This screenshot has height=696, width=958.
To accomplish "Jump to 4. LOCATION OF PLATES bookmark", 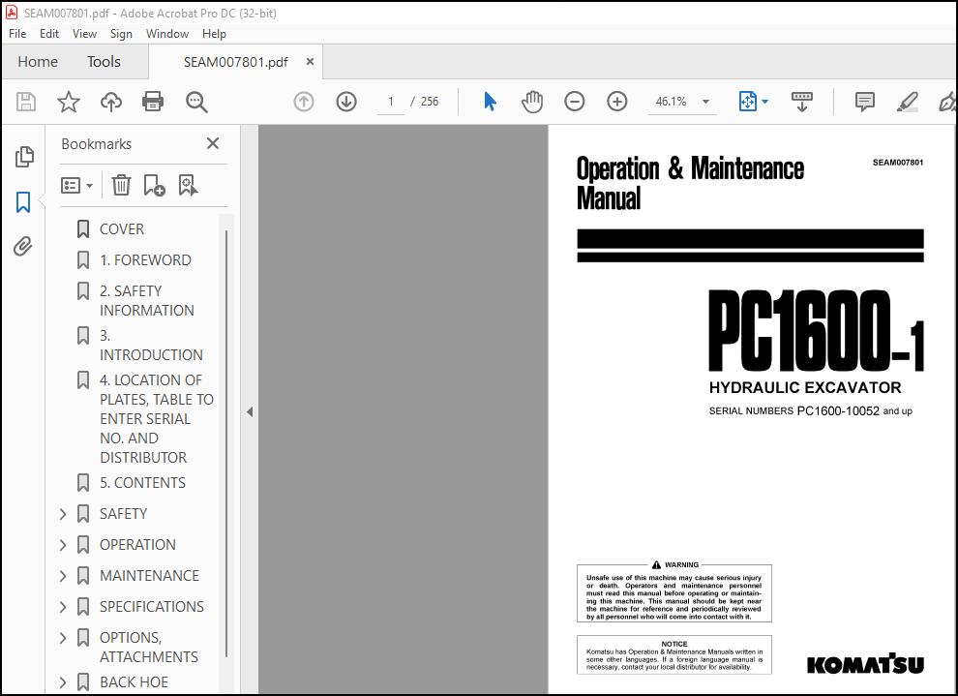I will 157,418.
